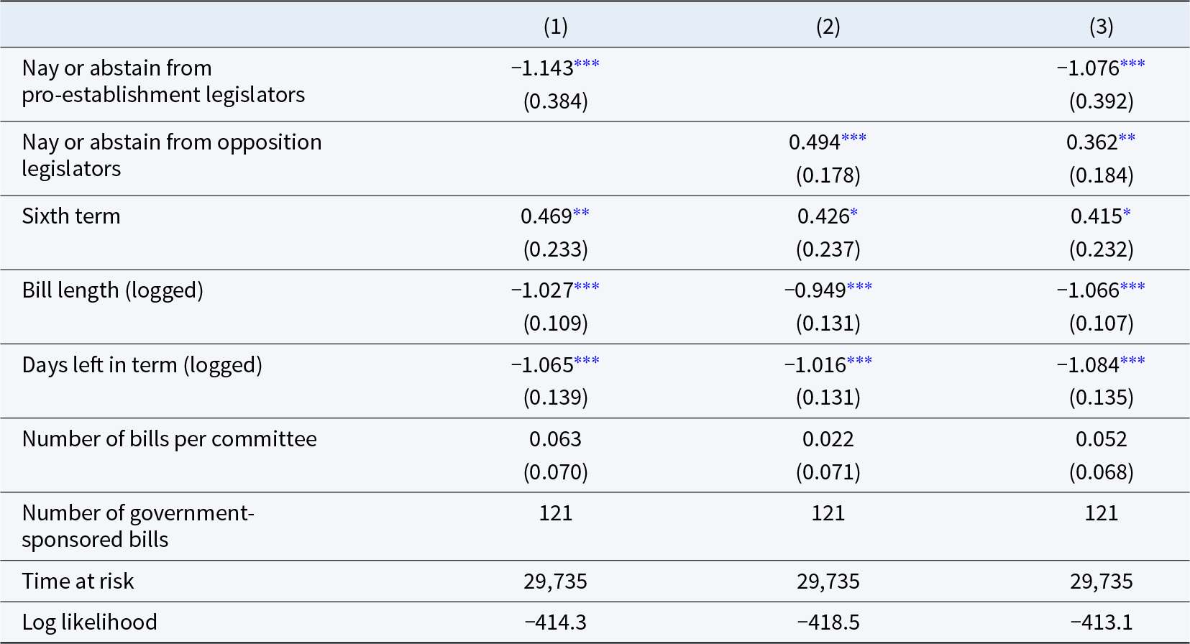Click the 'Nay or abstain from opposition legislators' label
The height and width of the screenshot is (644, 1190).
pos(171,155)
